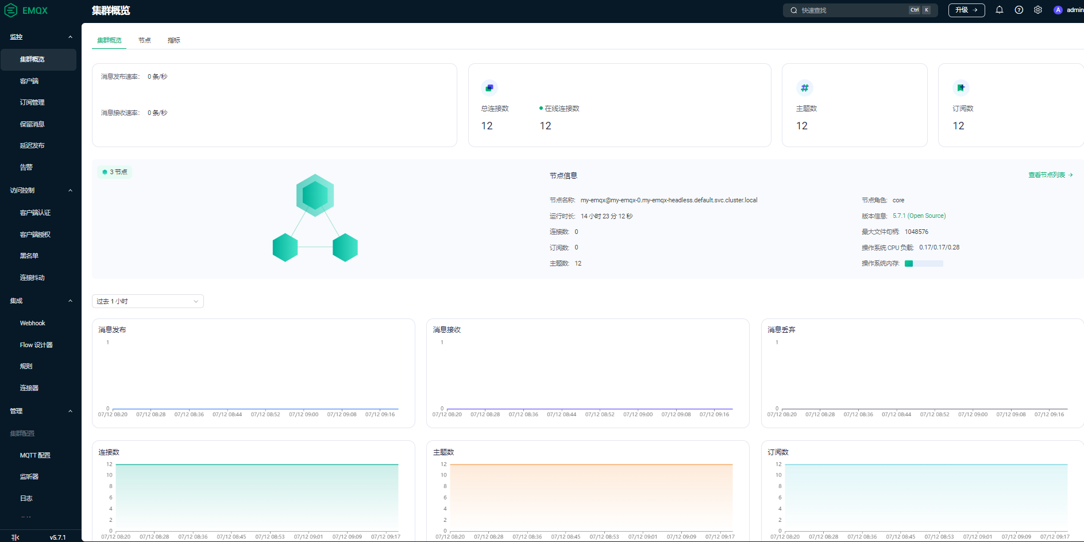Viewport: 1084px width, 542px height.
Task: Collapse the sidebar using bottom-left icon
Action: (15, 537)
